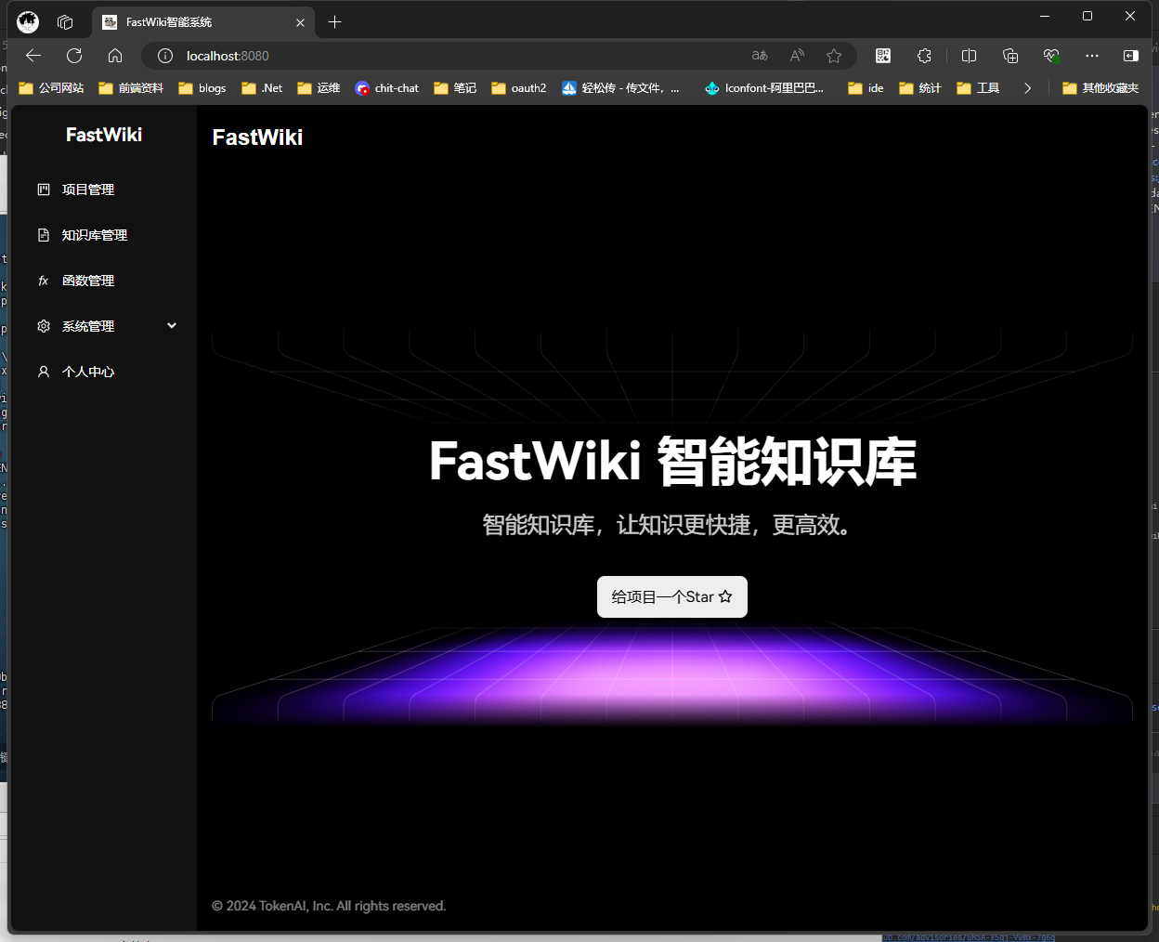The height and width of the screenshot is (942, 1159).
Task: Add page to favorites star icon
Action: 834,56
